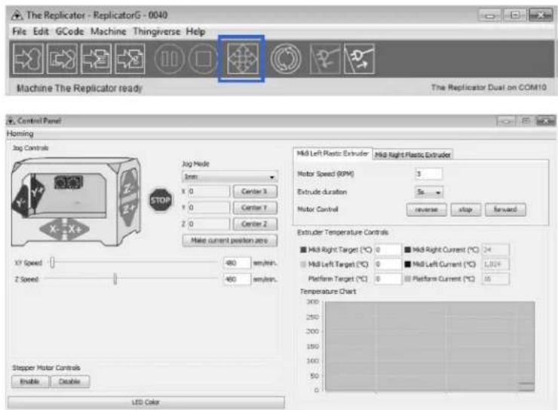Switch to Mk8 Left Plastic Extruder tab
Image resolution: width=558 pixels, height=410 pixels.
333,153
